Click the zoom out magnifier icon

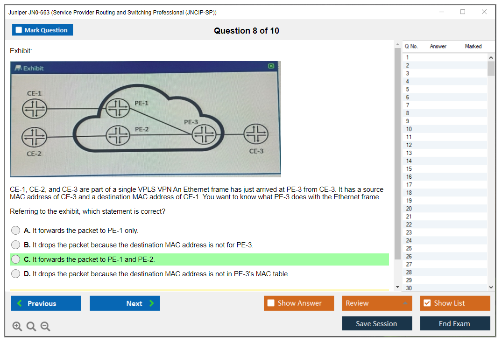(45, 327)
